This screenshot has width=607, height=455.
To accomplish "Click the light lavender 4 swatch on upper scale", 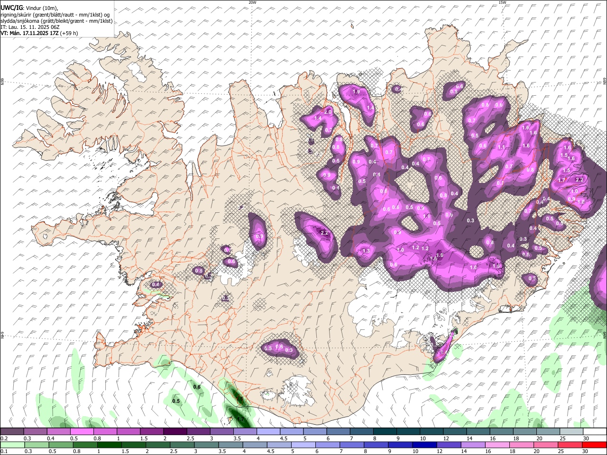I will point(268,431).
